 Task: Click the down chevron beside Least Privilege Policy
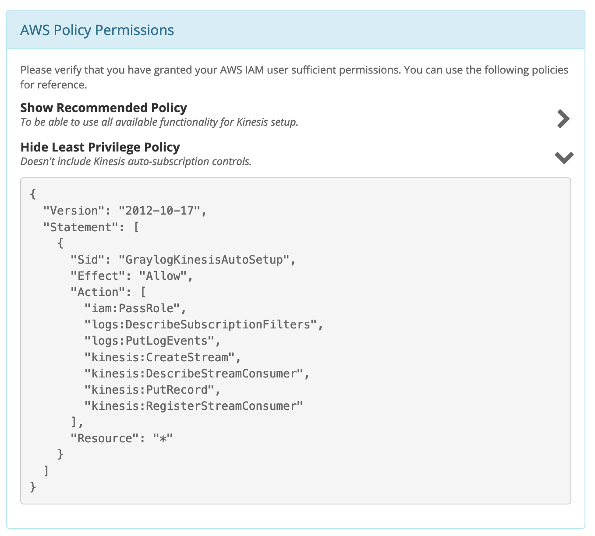564,158
